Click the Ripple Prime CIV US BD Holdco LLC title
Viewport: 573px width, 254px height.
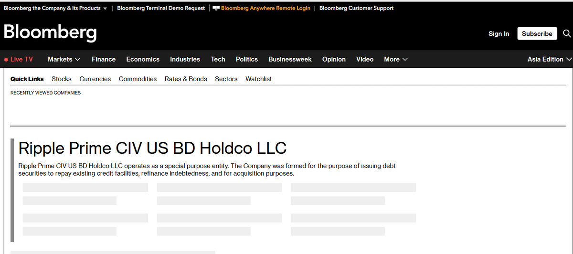point(152,148)
